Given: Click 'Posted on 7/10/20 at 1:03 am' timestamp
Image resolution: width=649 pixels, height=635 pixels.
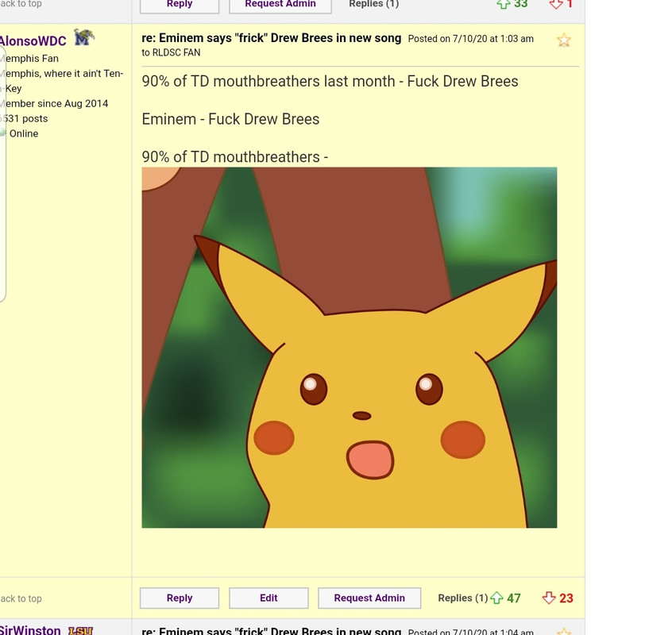Looking at the screenshot, I should pyautogui.click(x=470, y=39).
